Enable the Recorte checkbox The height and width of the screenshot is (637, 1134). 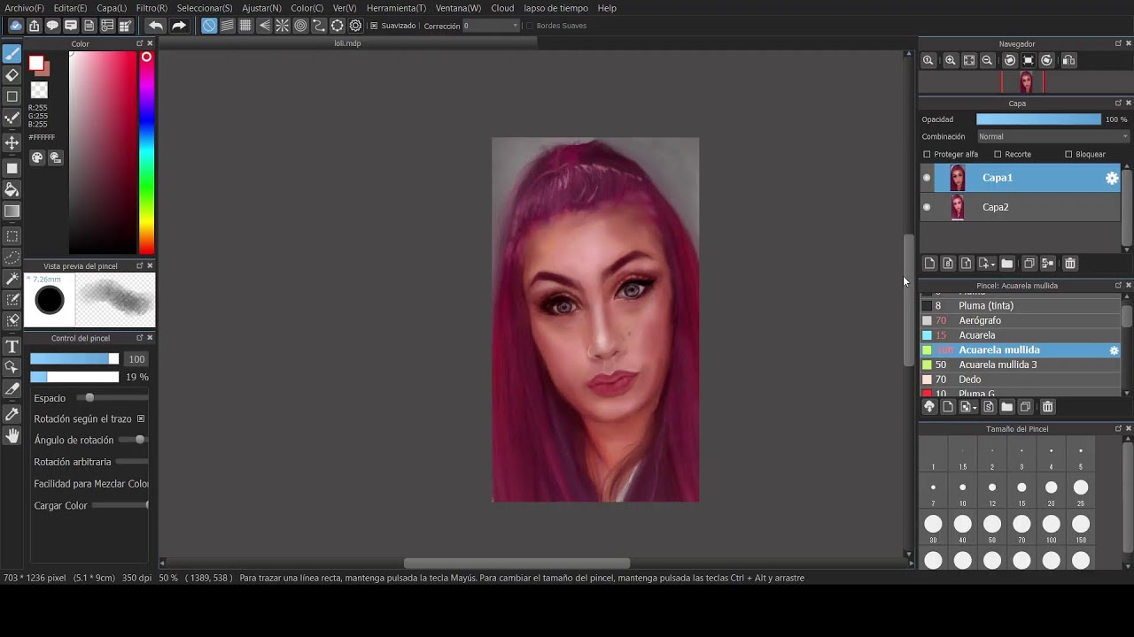pos(998,154)
